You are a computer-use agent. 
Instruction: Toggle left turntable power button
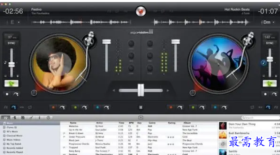pyautogui.click(x=34, y=93)
